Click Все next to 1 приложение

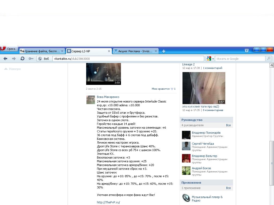point(229,188)
